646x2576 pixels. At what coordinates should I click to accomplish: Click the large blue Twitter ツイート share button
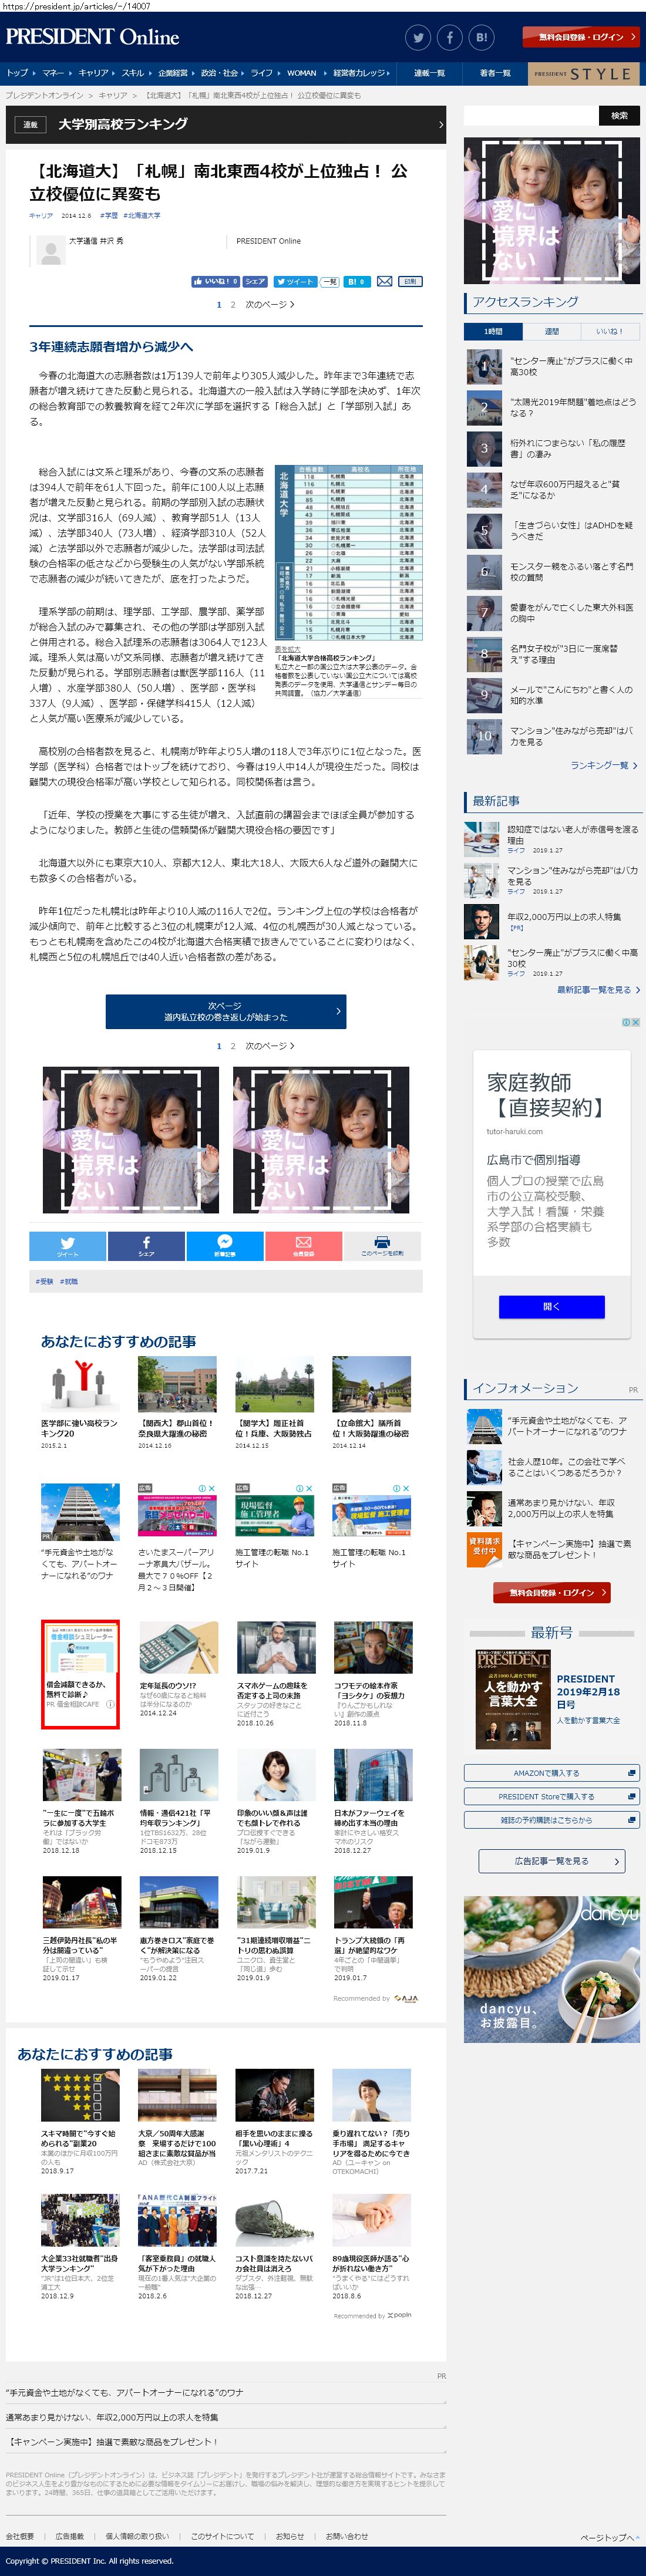67,1246
